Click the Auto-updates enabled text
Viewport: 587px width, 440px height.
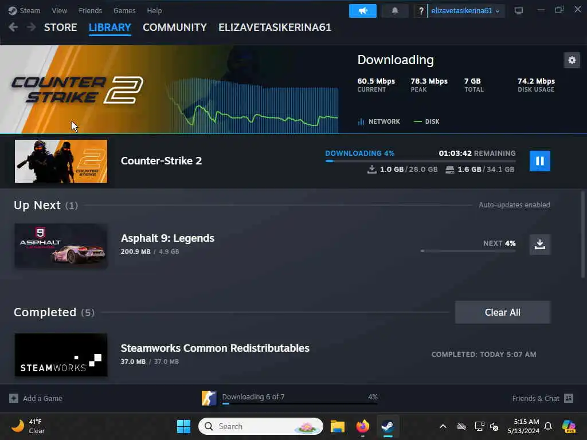click(x=514, y=205)
